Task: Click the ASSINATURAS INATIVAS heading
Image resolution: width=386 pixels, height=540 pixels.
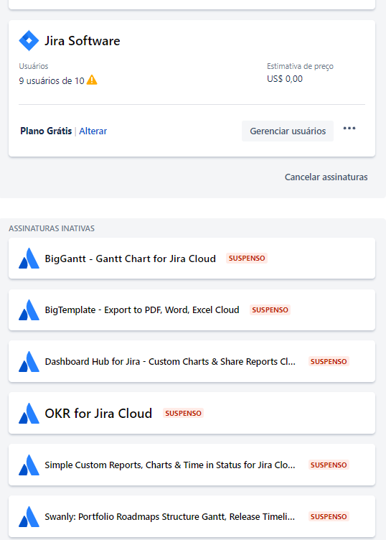Action: pyautogui.click(x=52, y=228)
